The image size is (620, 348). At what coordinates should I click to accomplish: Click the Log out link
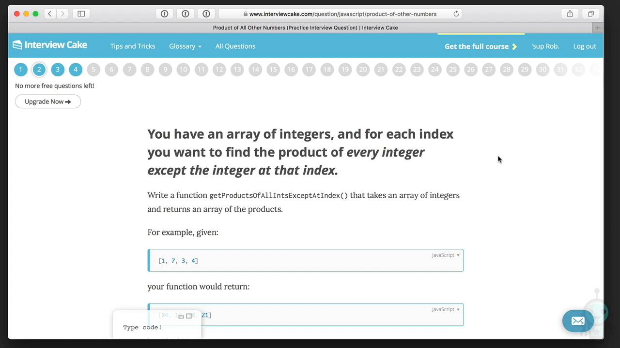tap(585, 46)
